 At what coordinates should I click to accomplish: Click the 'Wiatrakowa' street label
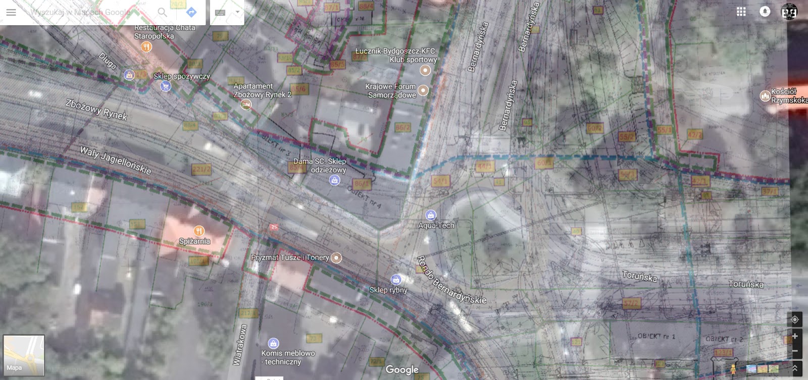click(240, 345)
